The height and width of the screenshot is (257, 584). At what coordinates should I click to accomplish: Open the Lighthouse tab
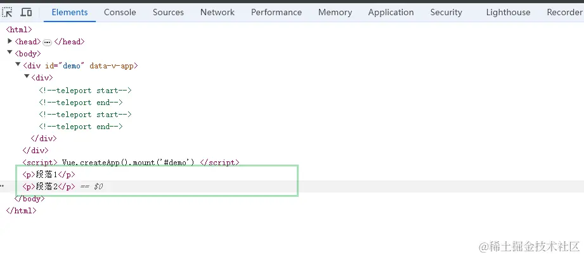click(508, 12)
